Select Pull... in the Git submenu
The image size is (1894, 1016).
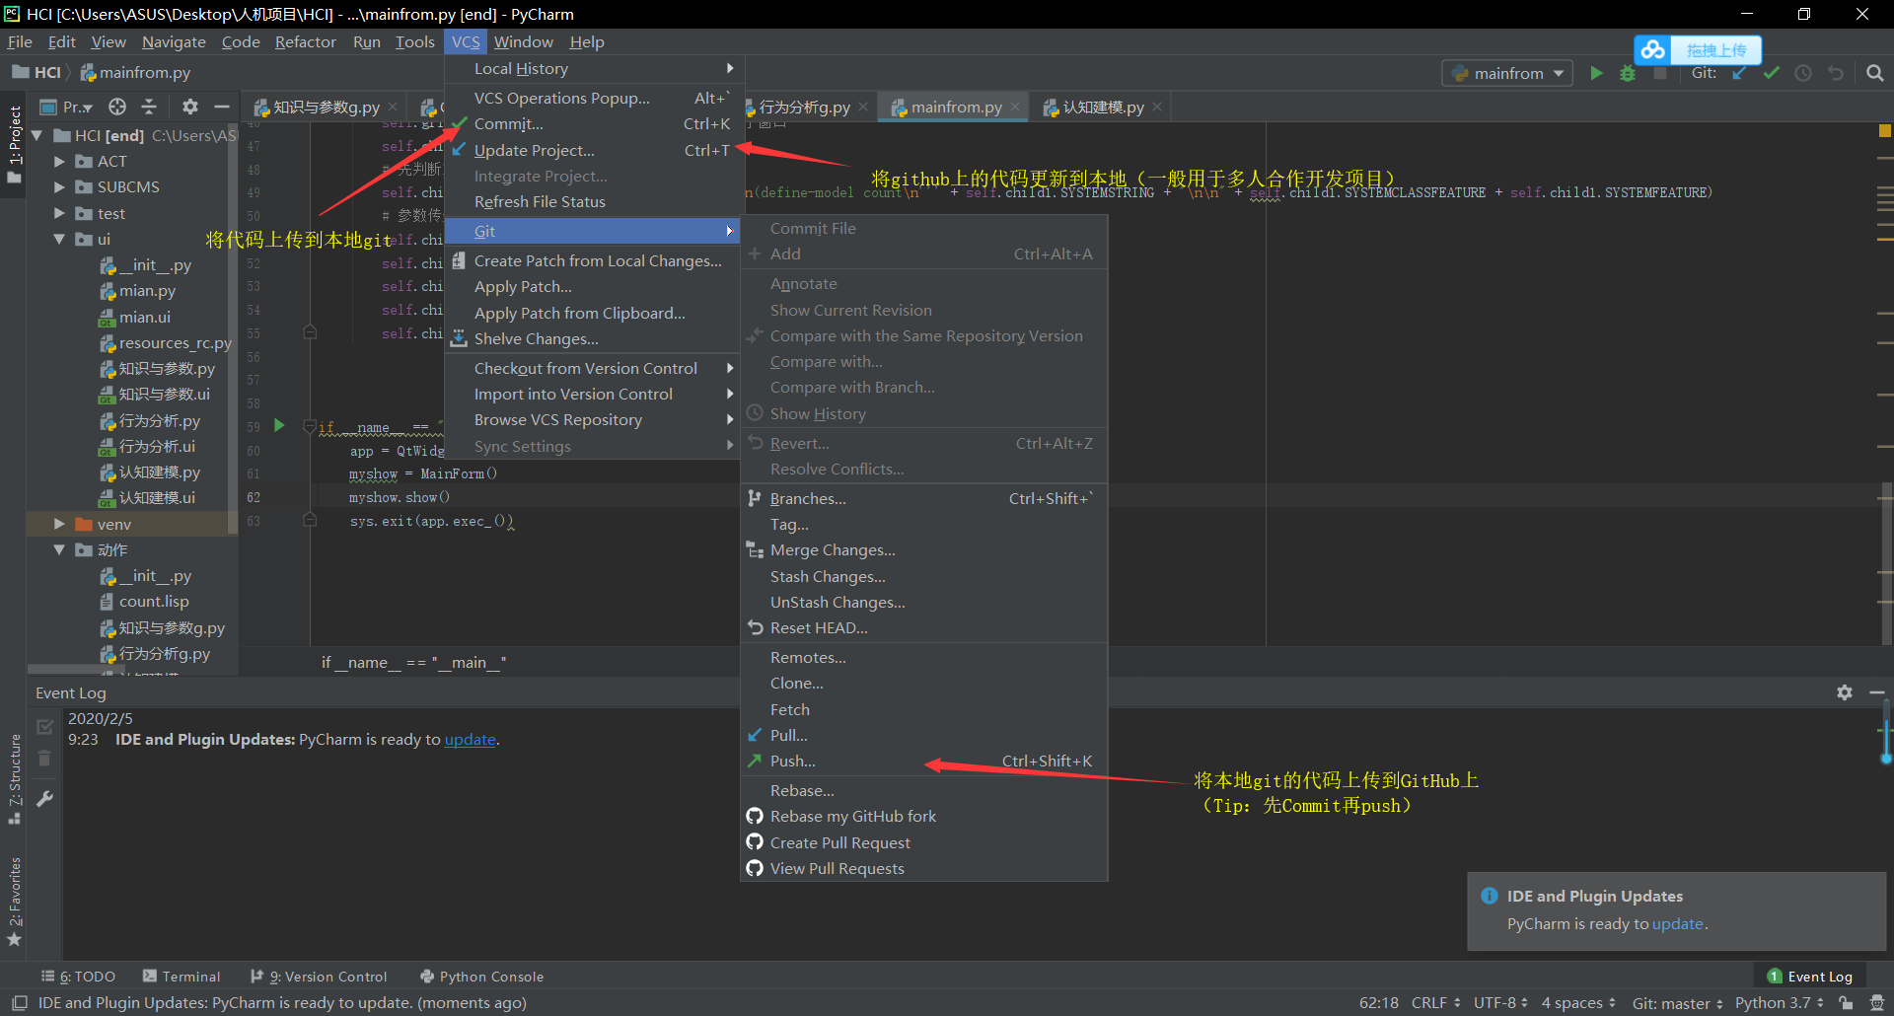coord(924,735)
